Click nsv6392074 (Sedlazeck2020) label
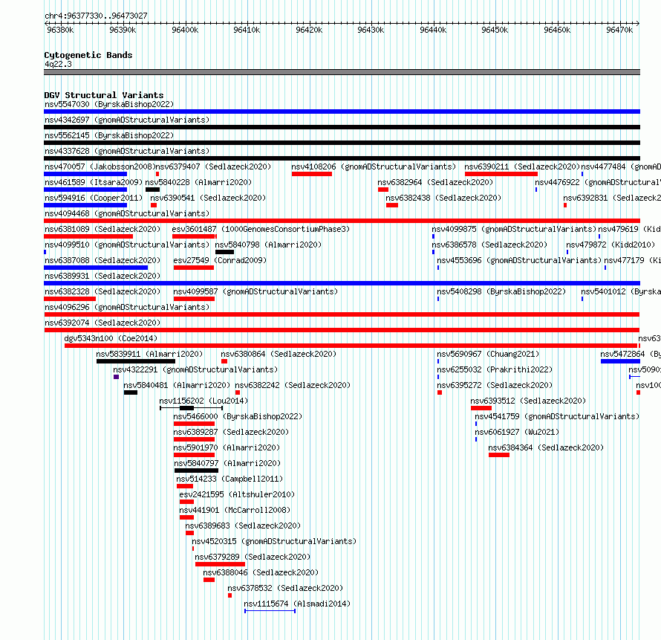661x640 pixels. [x=102, y=323]
